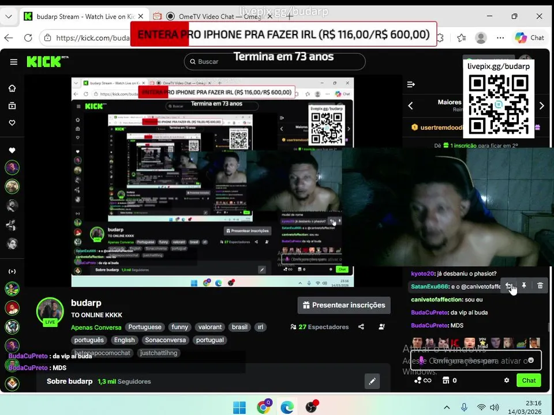Click the English tag

tap(125, 340)
